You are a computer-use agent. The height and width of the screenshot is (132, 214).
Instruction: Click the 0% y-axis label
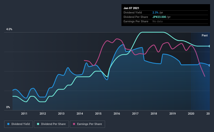pyautogui.click(x=8, y=107)
